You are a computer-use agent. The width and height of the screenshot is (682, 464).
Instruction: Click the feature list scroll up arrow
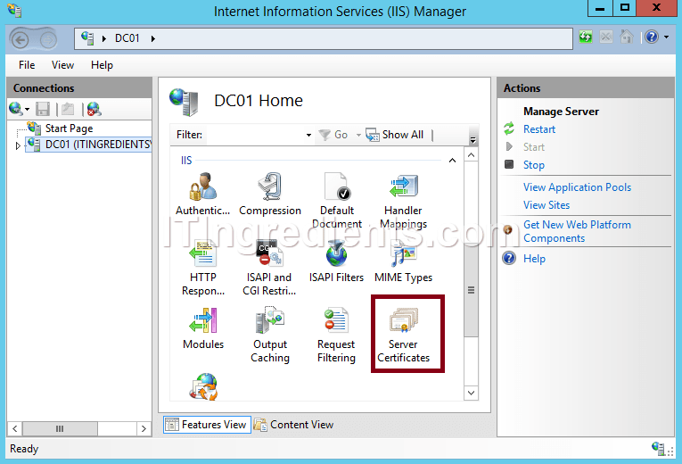[471, 155]
